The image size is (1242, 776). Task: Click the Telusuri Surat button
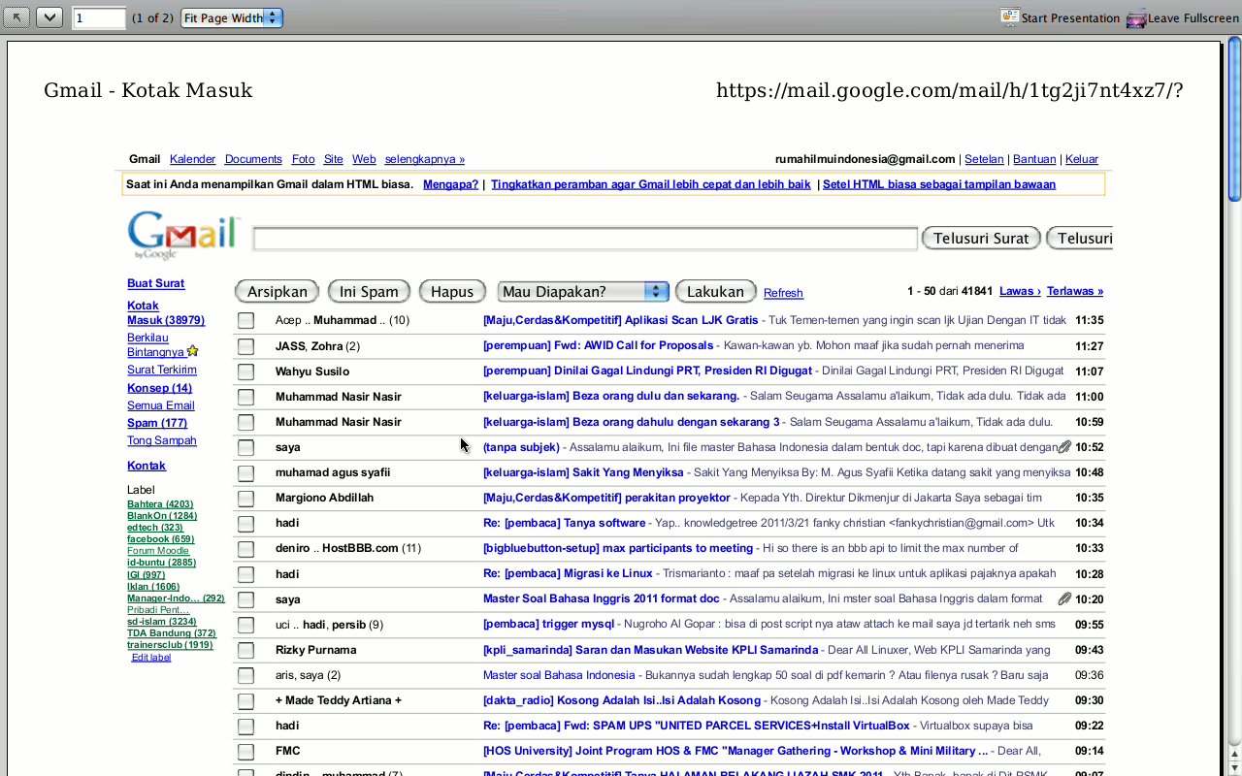[x=981, y=238]
